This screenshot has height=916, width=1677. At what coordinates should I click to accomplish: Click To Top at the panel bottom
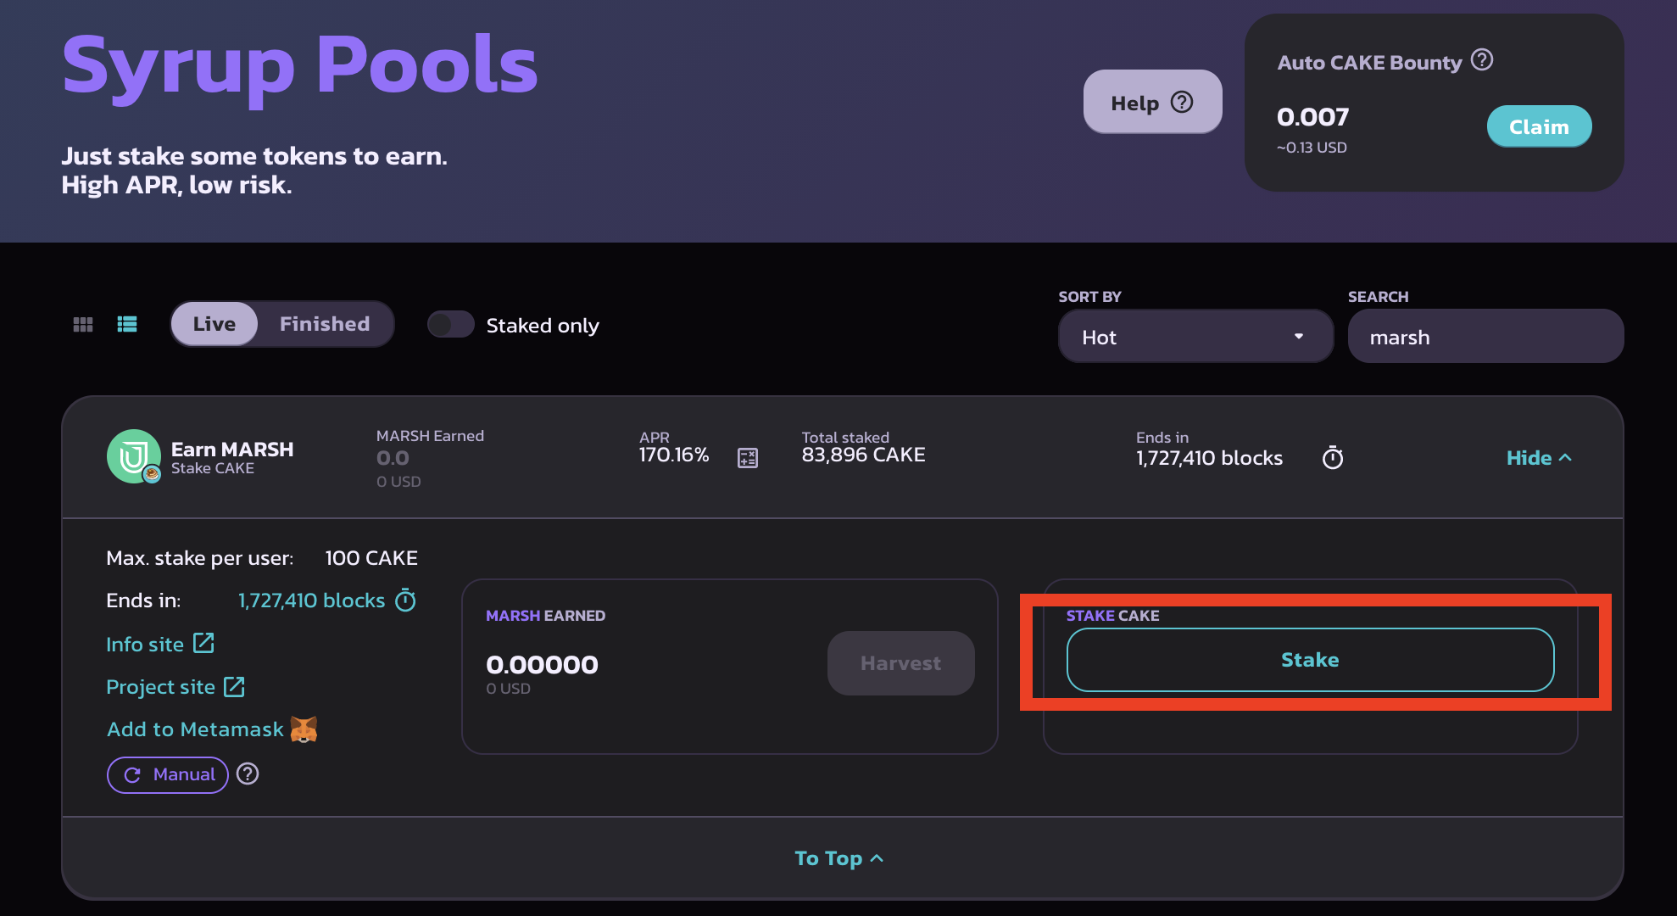[x=838, y=858]
